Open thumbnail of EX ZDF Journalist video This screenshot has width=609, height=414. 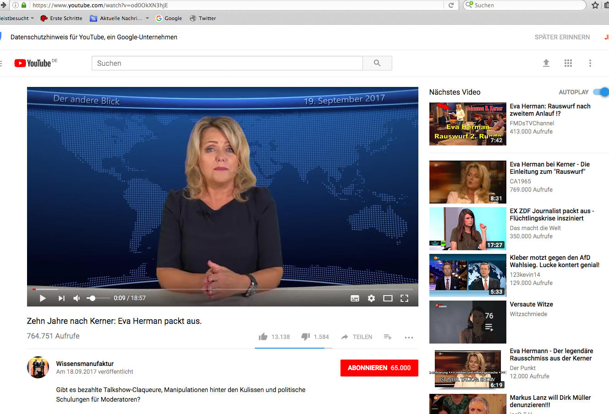(468, 229)
